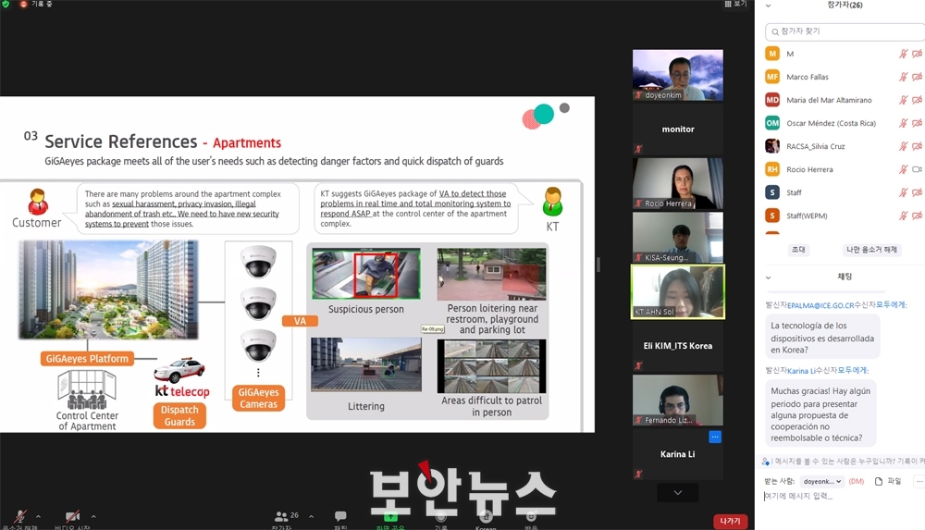Click Staff row muted mic icon
This screenshot has width=925, height=530.
tap(903, 192)
